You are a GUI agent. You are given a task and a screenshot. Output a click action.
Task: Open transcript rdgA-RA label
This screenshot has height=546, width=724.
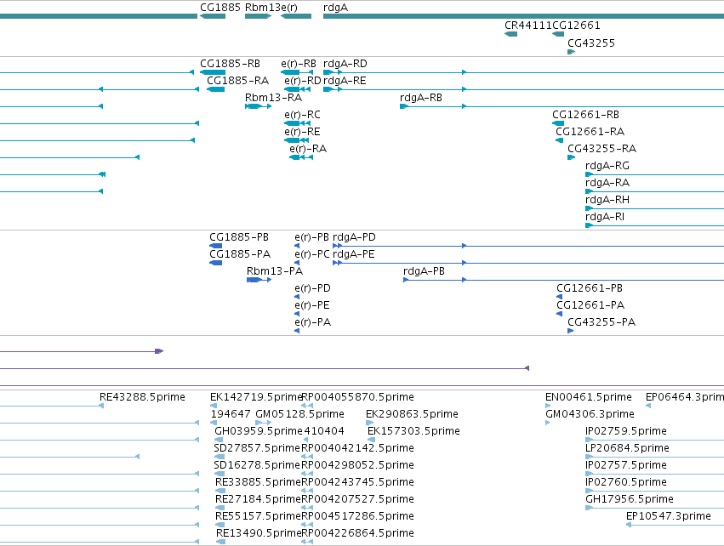[x=607, y=183]
